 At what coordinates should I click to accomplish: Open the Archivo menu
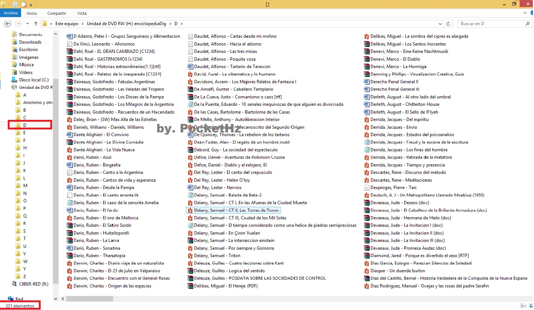(x=11, y=13)
